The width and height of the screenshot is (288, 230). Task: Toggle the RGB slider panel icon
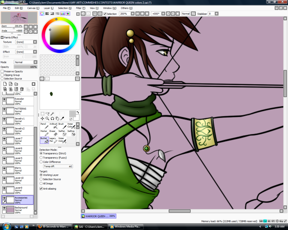(47, 13)
